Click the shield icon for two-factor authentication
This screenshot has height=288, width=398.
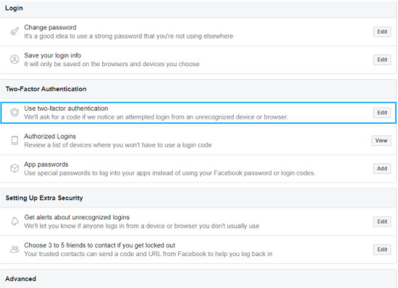[x=15, y=112]
